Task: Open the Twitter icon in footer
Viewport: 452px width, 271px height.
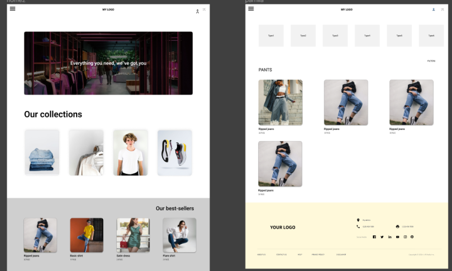Action: 382,237
